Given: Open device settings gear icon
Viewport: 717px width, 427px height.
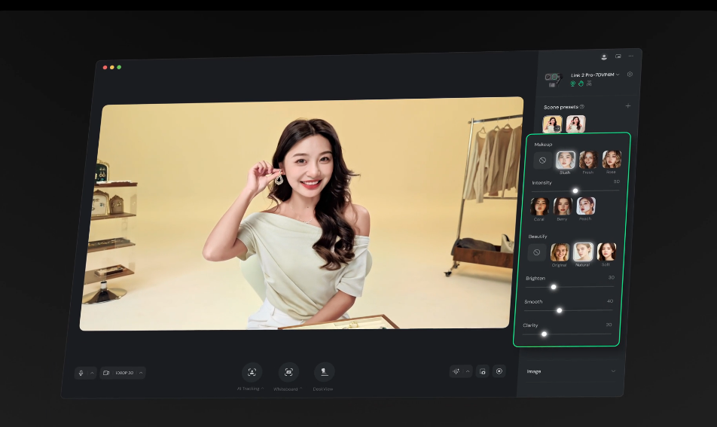Looking at the screenshot, I should pos(630,75).
